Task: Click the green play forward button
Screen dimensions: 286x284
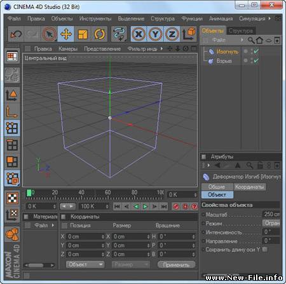Action: click(145, 206)
